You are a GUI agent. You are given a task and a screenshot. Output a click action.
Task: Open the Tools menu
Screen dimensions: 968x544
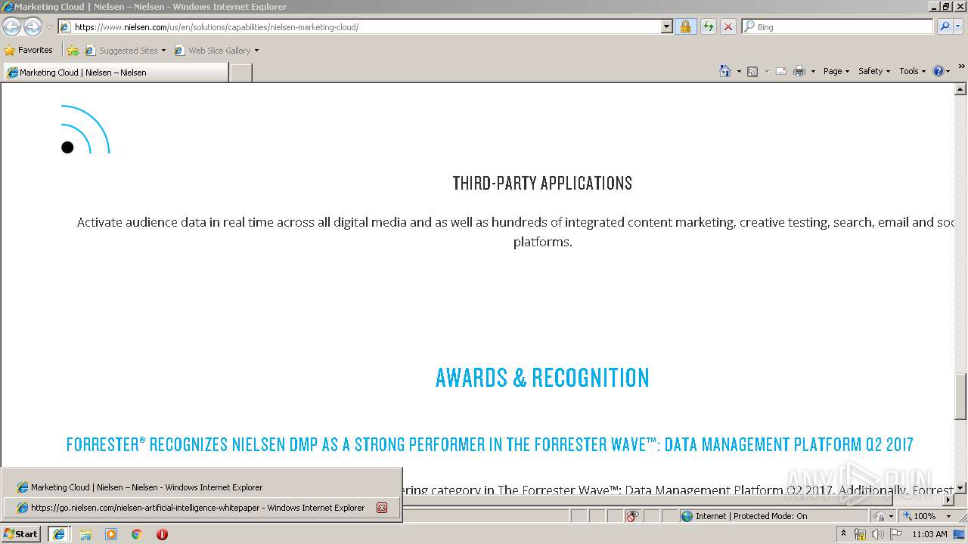(913, 71)
